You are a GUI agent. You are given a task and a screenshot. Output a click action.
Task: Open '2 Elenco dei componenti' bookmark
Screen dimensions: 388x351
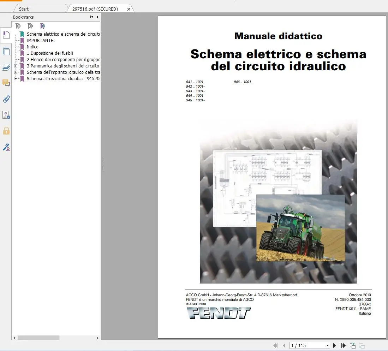click(x=63, y=59)
